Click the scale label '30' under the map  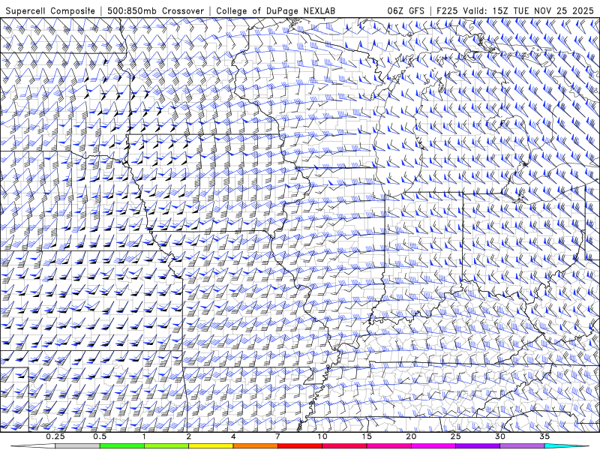coord(499,436)
